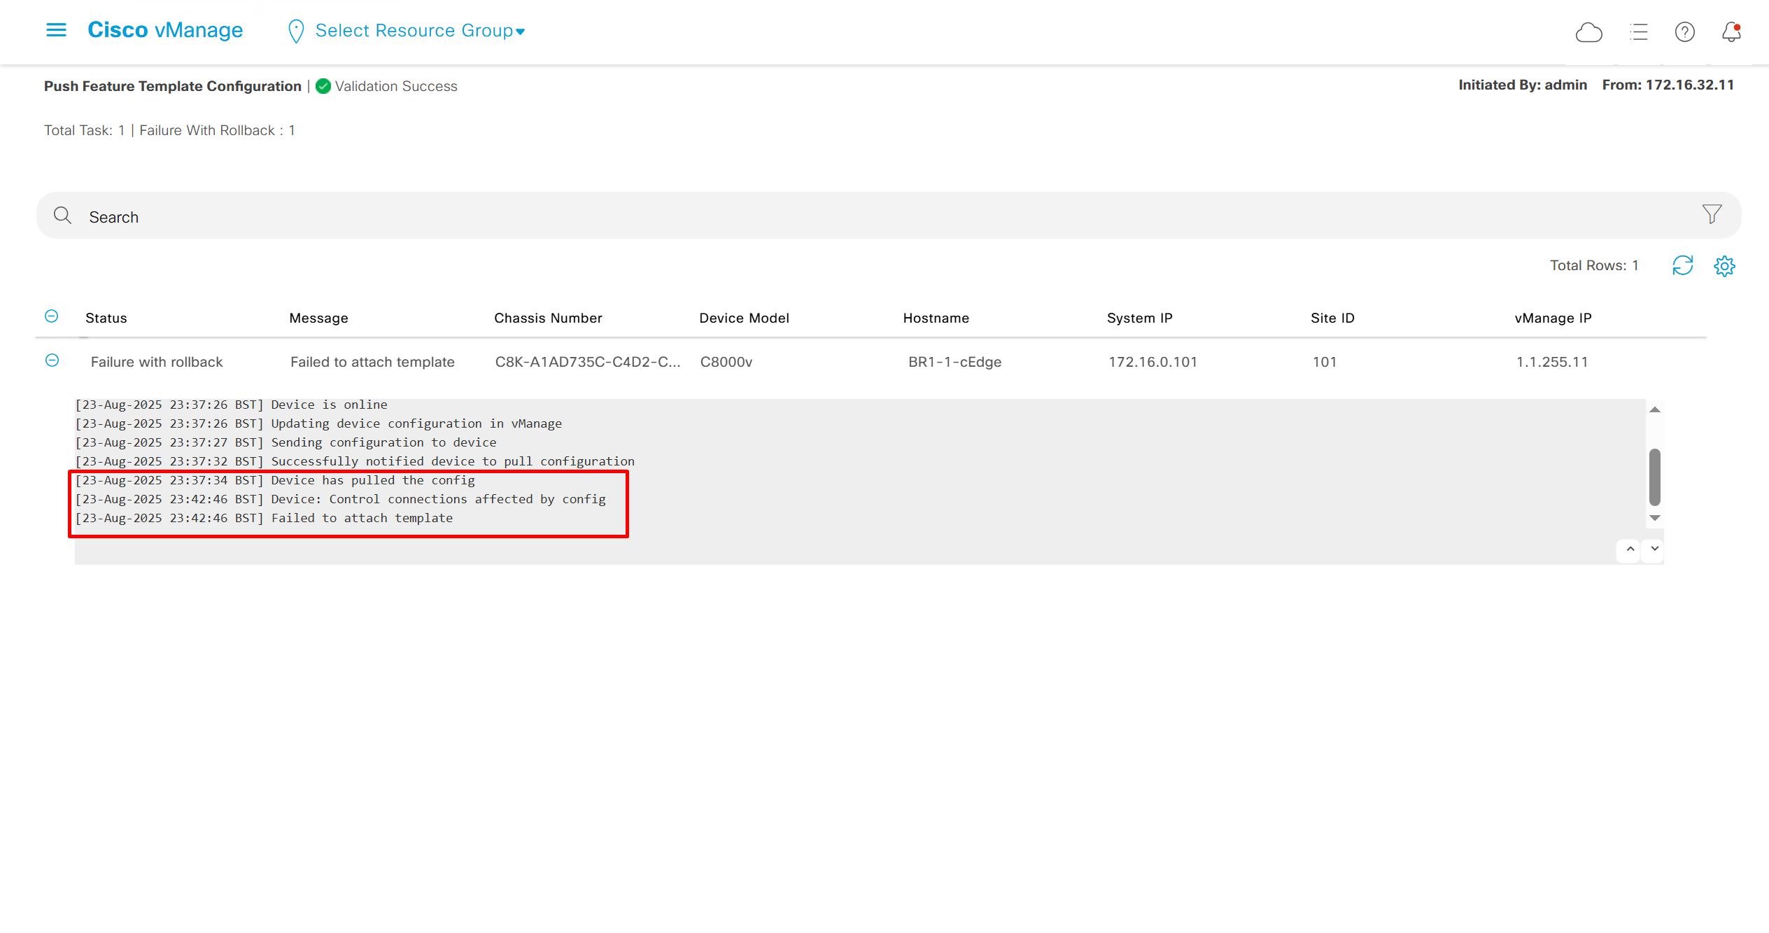Open the help question mark icon

click(x=1684, y=32)
